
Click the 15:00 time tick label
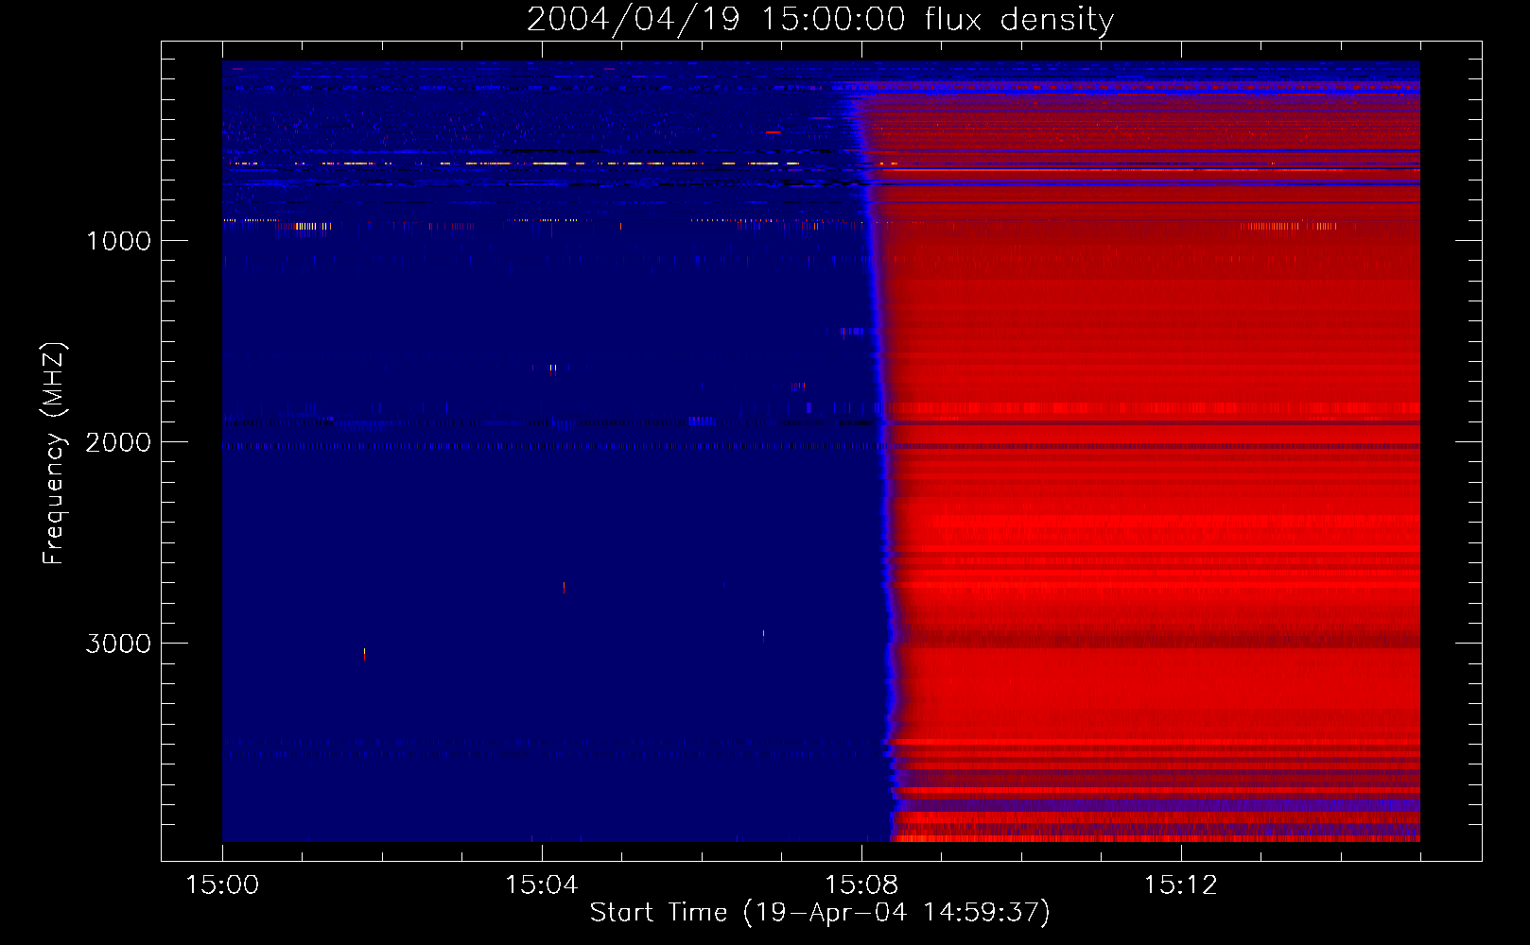click(x=222, y=885)
